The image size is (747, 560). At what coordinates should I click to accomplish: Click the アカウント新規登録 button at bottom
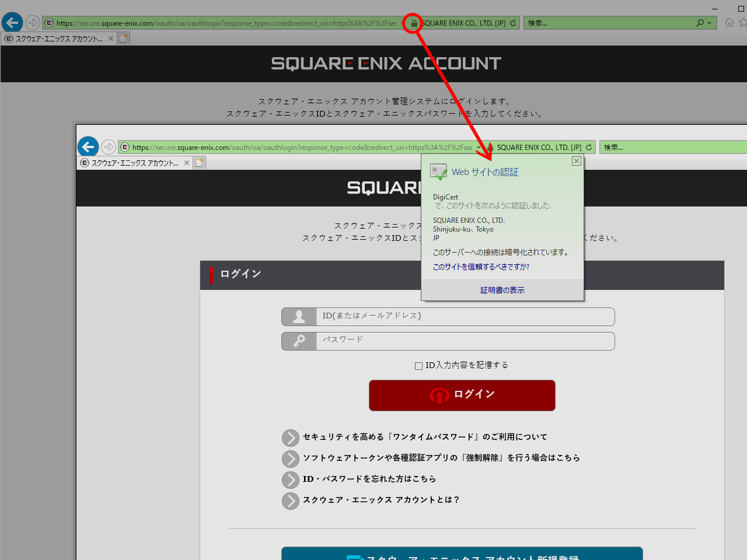[462, 554]
